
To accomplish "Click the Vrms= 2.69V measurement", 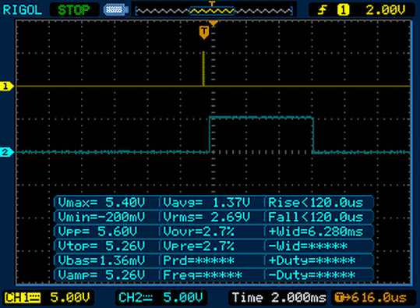I will click(x=206, y=217).
